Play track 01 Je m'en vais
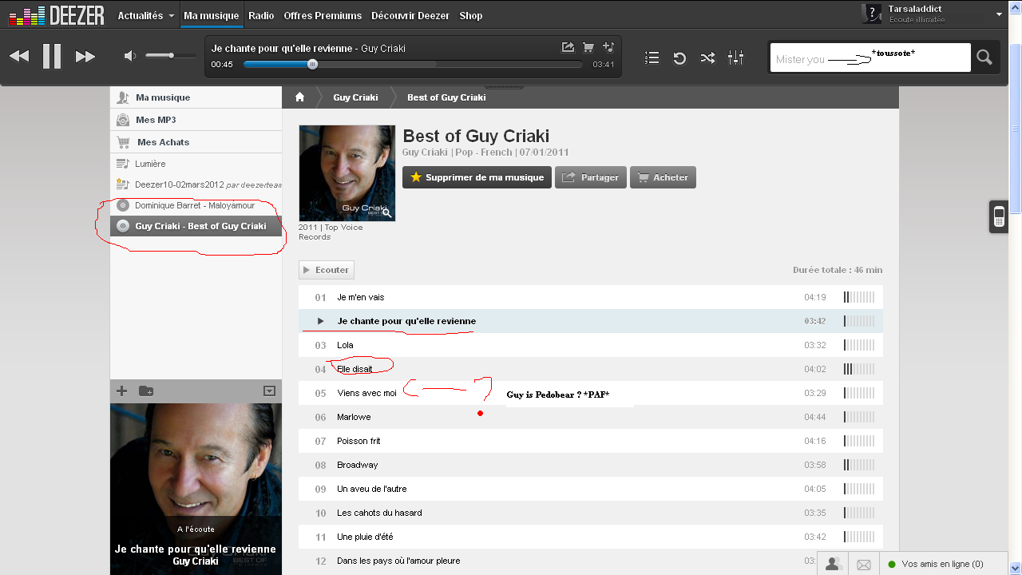 (x=591, y=297)
